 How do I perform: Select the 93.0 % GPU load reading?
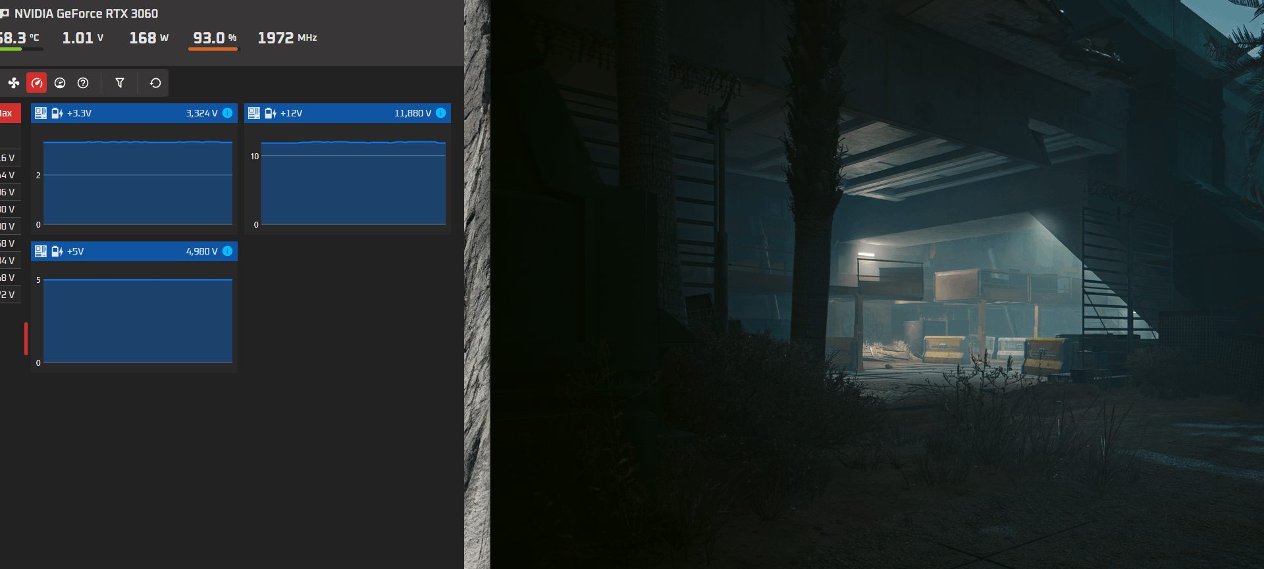pos(215,38)
